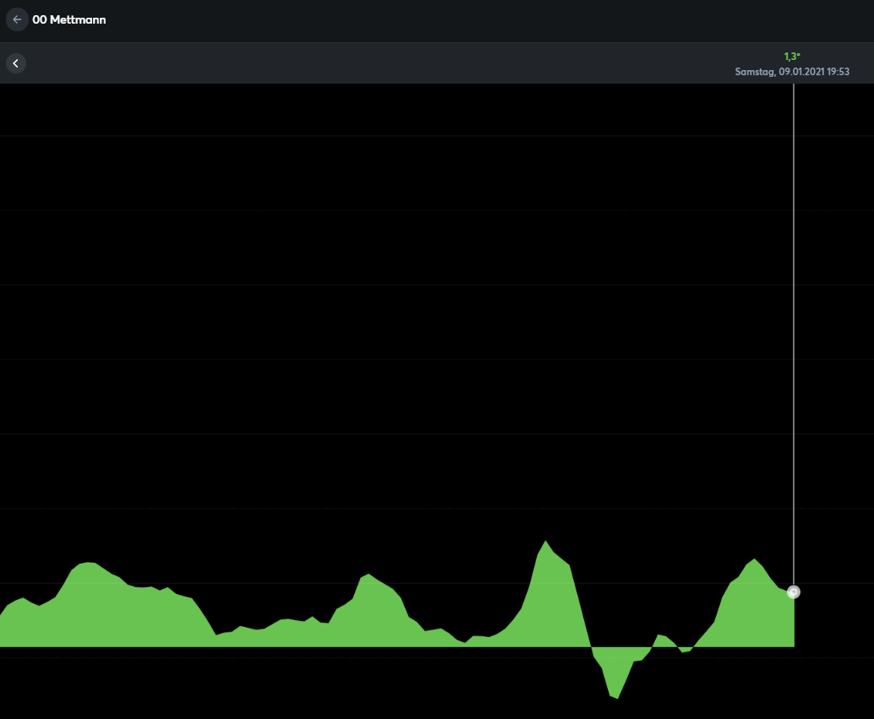Screen dimensions: 874x719
Task: Click the vertical cursor line above the marker
Action: click(794, 338)
